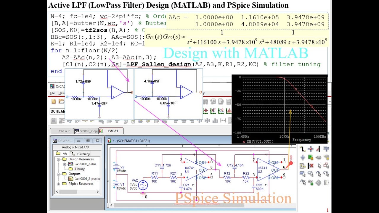Image resolution: width=379 pixels, height=213 pixels.
Task: Click the R22 resistor label
Action: click(x=246, y=173)
